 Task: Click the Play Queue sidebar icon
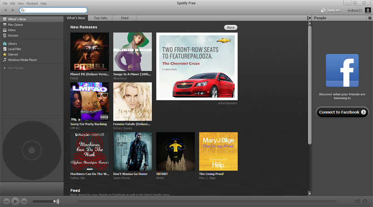pos(5,25)
